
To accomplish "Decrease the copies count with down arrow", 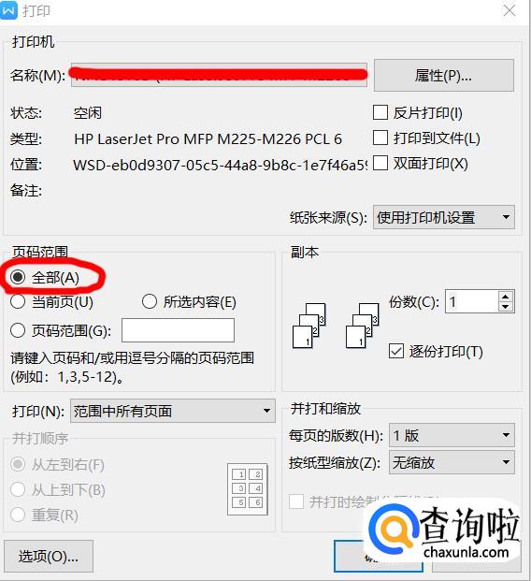I will 506,307.
